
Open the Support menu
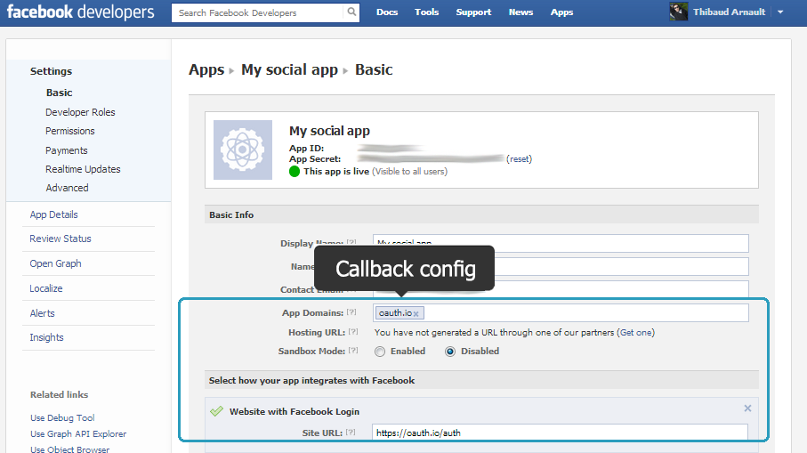(x=473, y=12)
